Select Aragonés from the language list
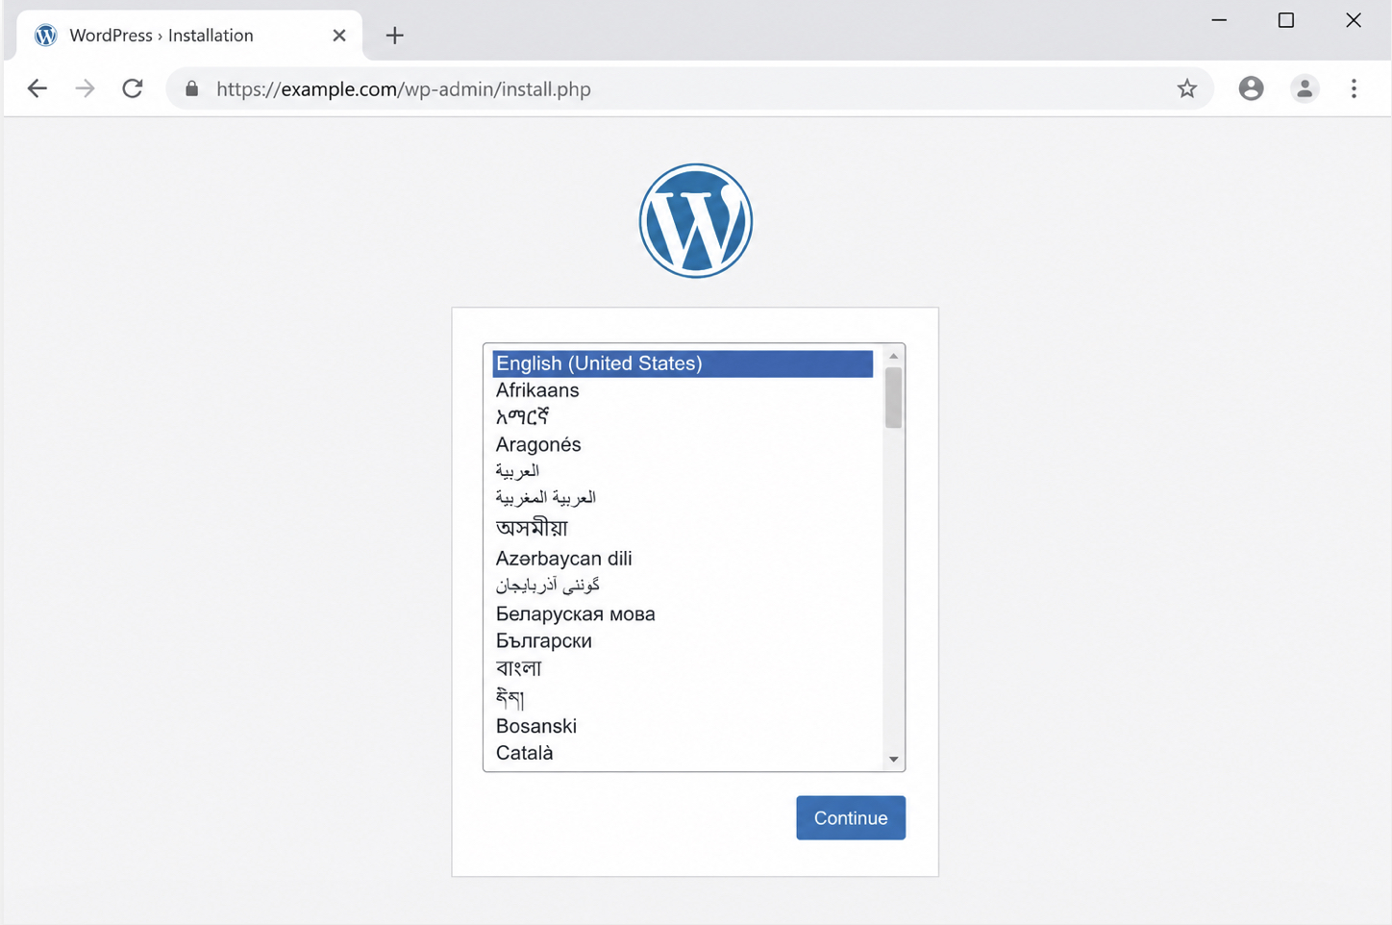 pyautogui.click(x=683, y=444)
